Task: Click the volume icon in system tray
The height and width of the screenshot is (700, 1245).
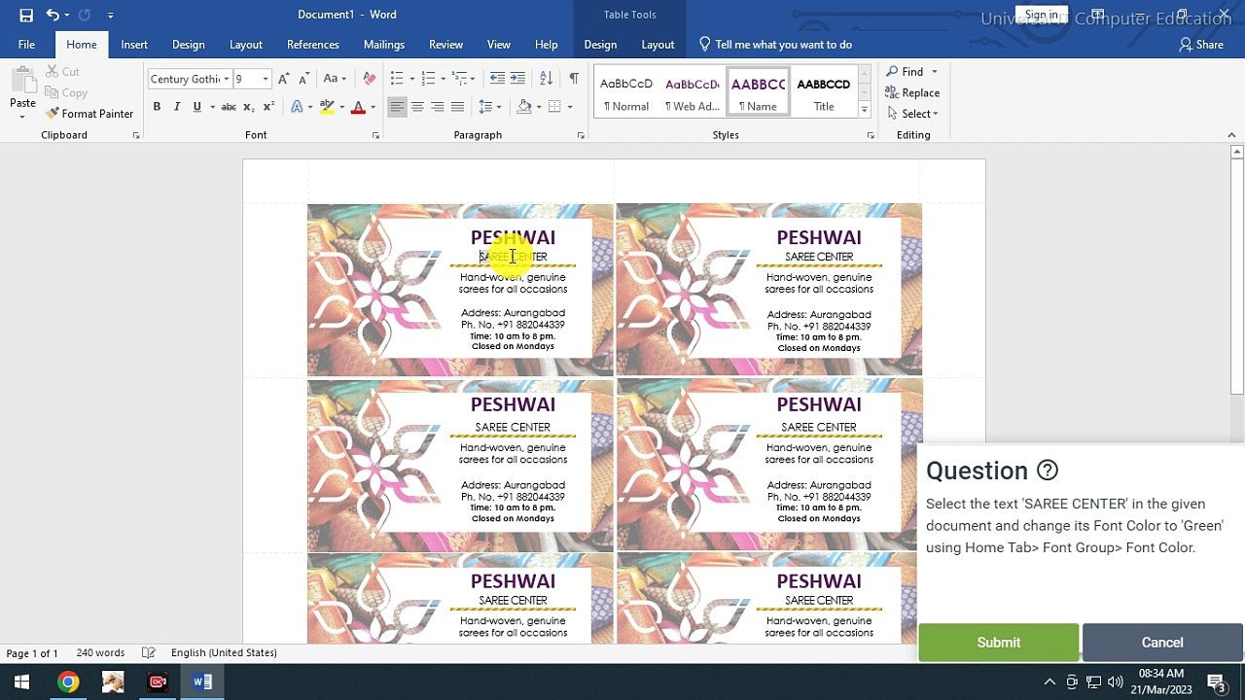Action: tap(1115, 682)
